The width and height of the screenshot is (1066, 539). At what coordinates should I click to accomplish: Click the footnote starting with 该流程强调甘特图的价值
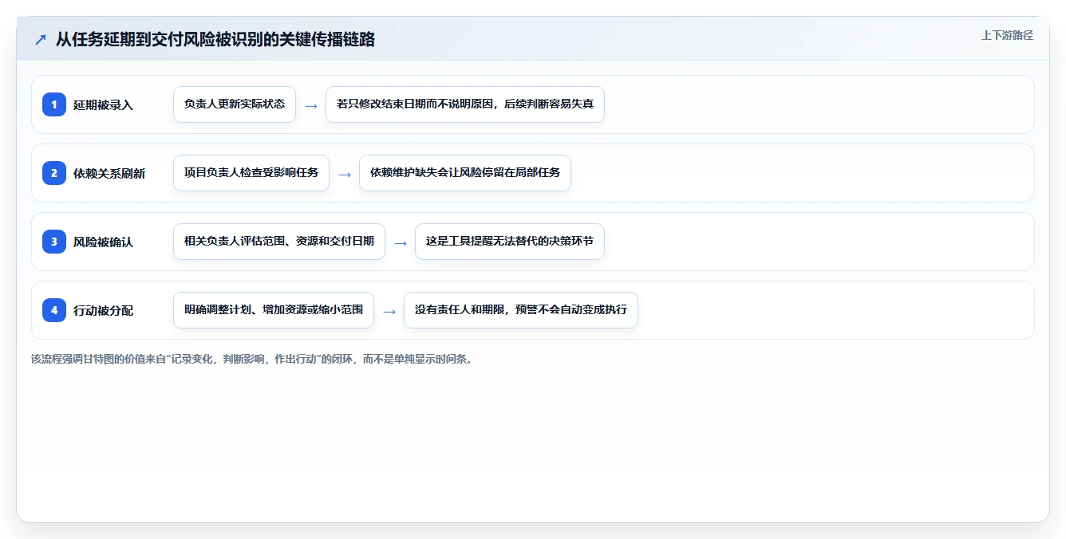(x=252, y=359)
